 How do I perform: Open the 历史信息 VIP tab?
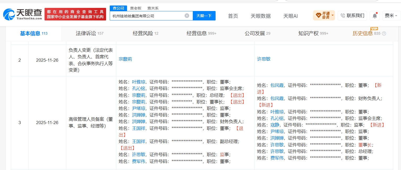[x=366, y=33]
